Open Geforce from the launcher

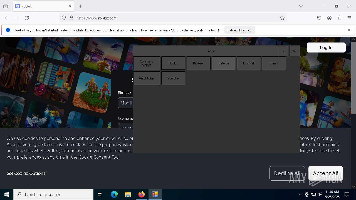pos(224,63)
